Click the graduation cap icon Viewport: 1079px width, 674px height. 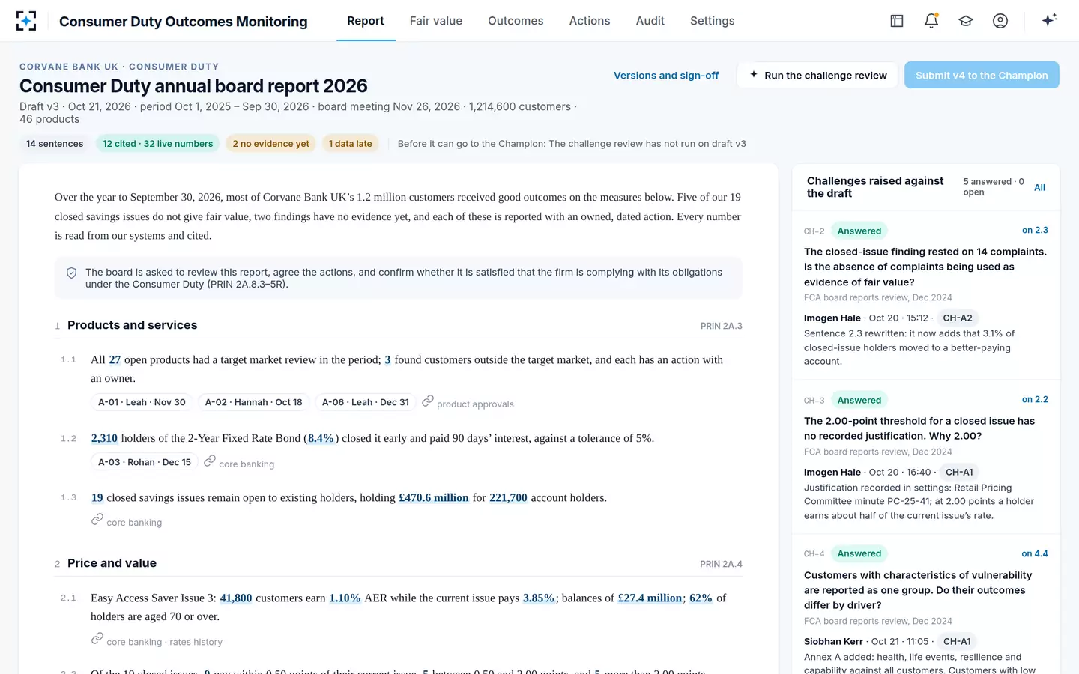click(x=966, y=21)
